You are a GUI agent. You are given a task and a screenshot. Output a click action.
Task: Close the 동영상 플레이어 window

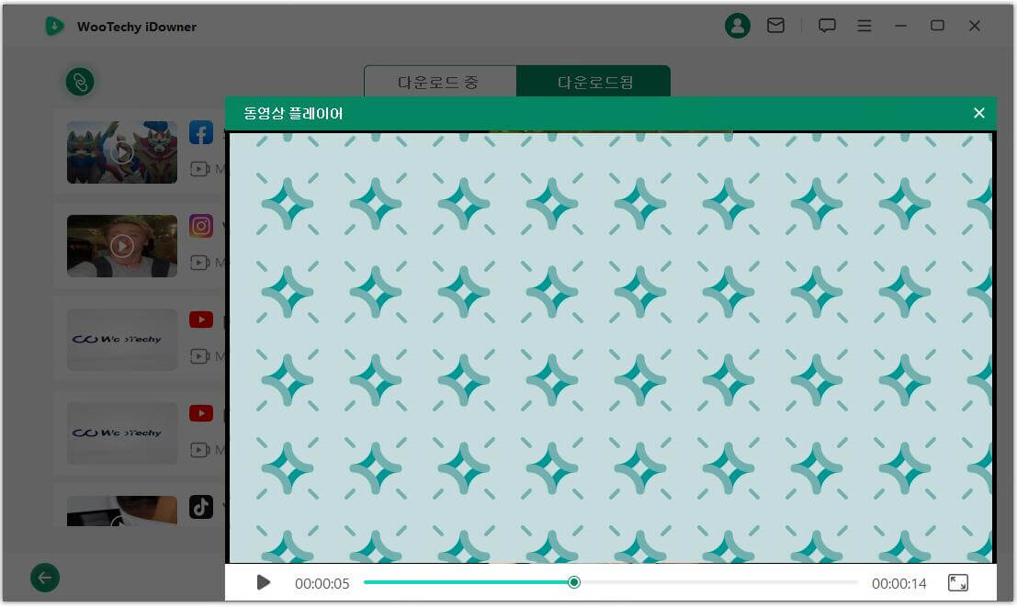click(978, 113)
